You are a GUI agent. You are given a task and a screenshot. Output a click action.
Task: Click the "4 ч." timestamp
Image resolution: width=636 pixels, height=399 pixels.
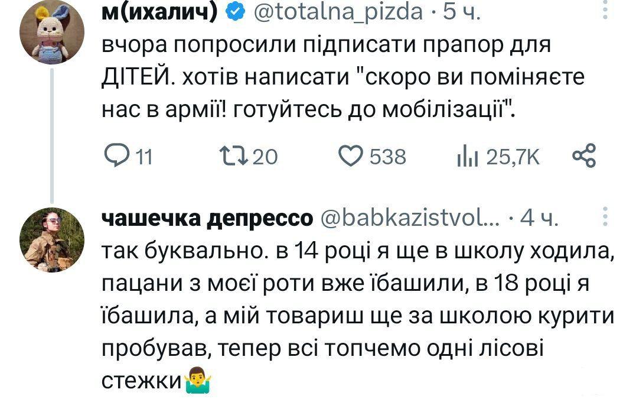538,220
